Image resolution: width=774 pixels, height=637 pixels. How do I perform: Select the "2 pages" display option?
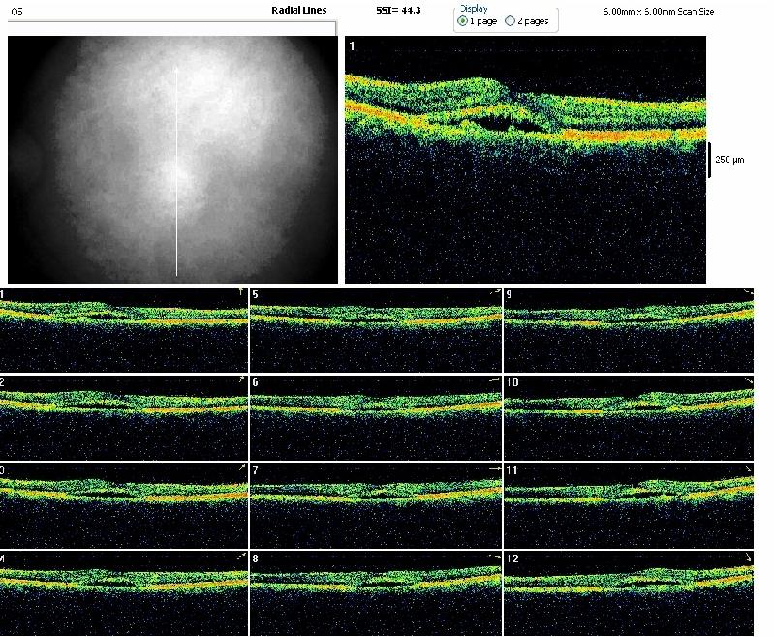point(510,20)
